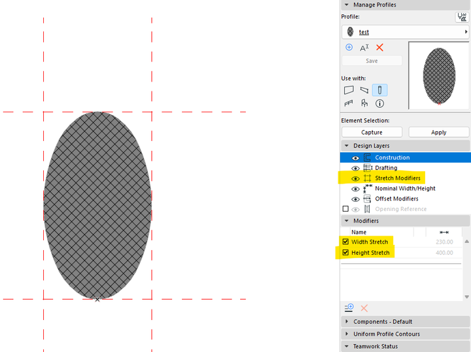Viewport: 471px width, 352px height.
Task: Open the test profile dropdown
Action: tap(405, 32)
